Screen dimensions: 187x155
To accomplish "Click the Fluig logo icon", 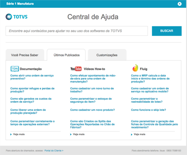I will pos(135,68).
